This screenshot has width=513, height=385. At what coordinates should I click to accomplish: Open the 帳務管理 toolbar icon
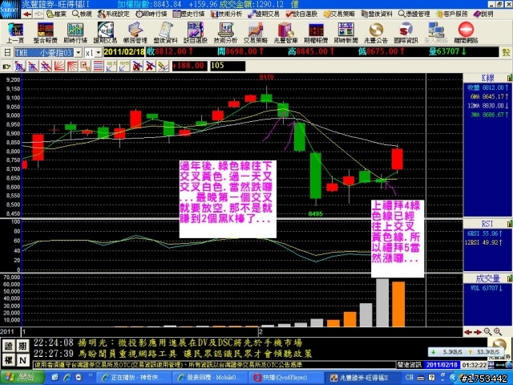tap(135, 33)
